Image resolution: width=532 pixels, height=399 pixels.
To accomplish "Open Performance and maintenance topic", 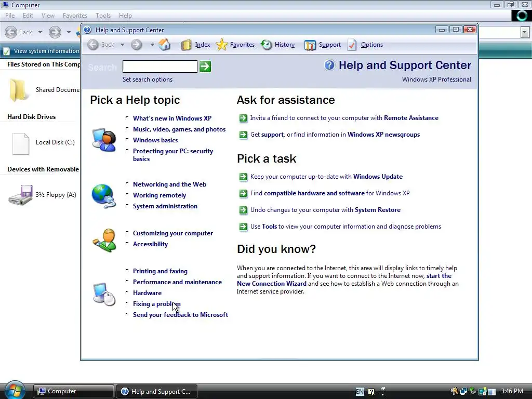I will tap(178, 282).
